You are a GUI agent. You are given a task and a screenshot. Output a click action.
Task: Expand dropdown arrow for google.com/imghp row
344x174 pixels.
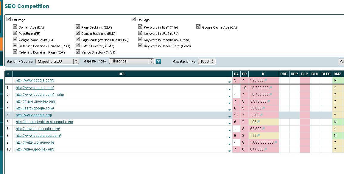coord(229,96)
